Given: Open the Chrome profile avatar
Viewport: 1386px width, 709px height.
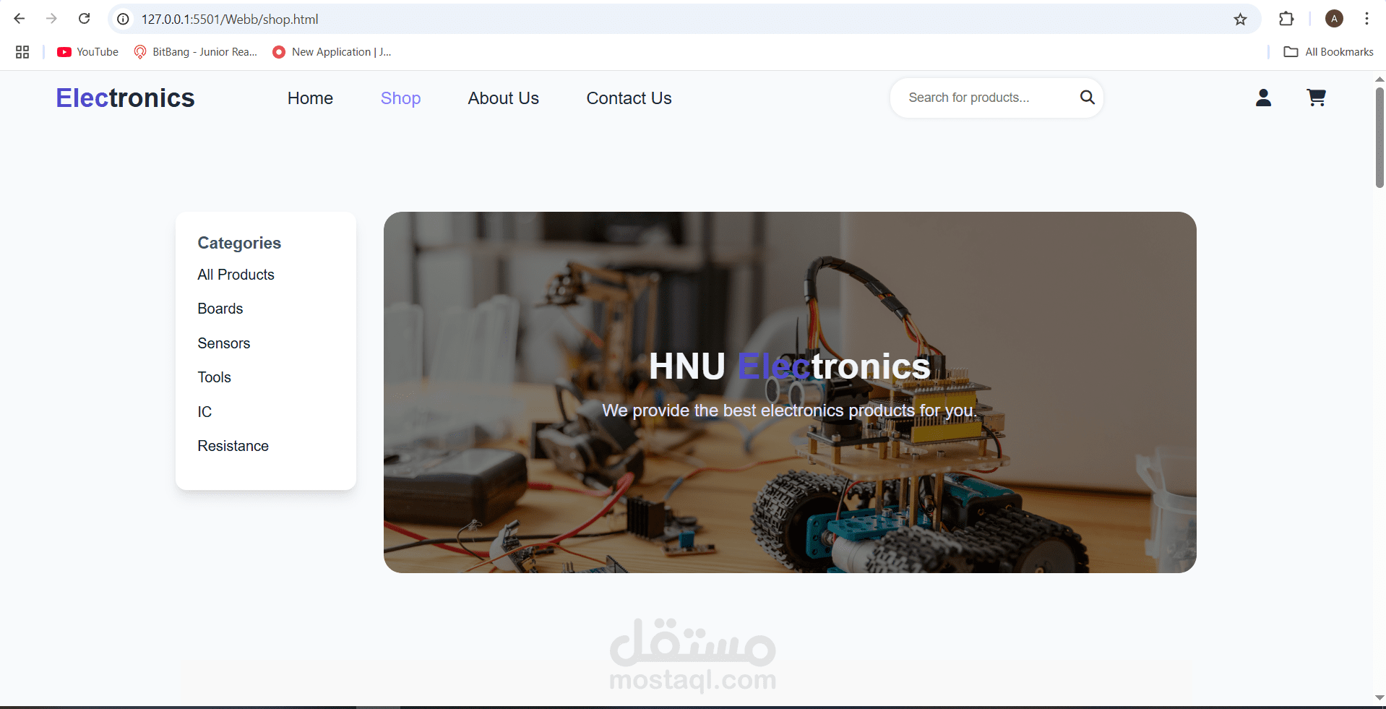Looking at the screenshot, I should 1334,19.
